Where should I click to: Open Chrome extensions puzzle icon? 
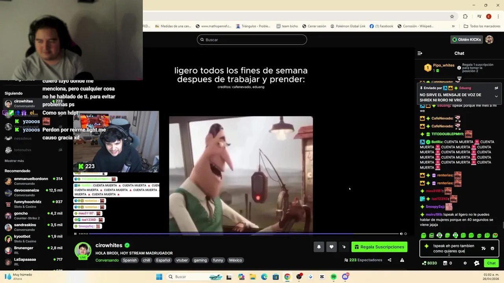(x=465, y=17)
